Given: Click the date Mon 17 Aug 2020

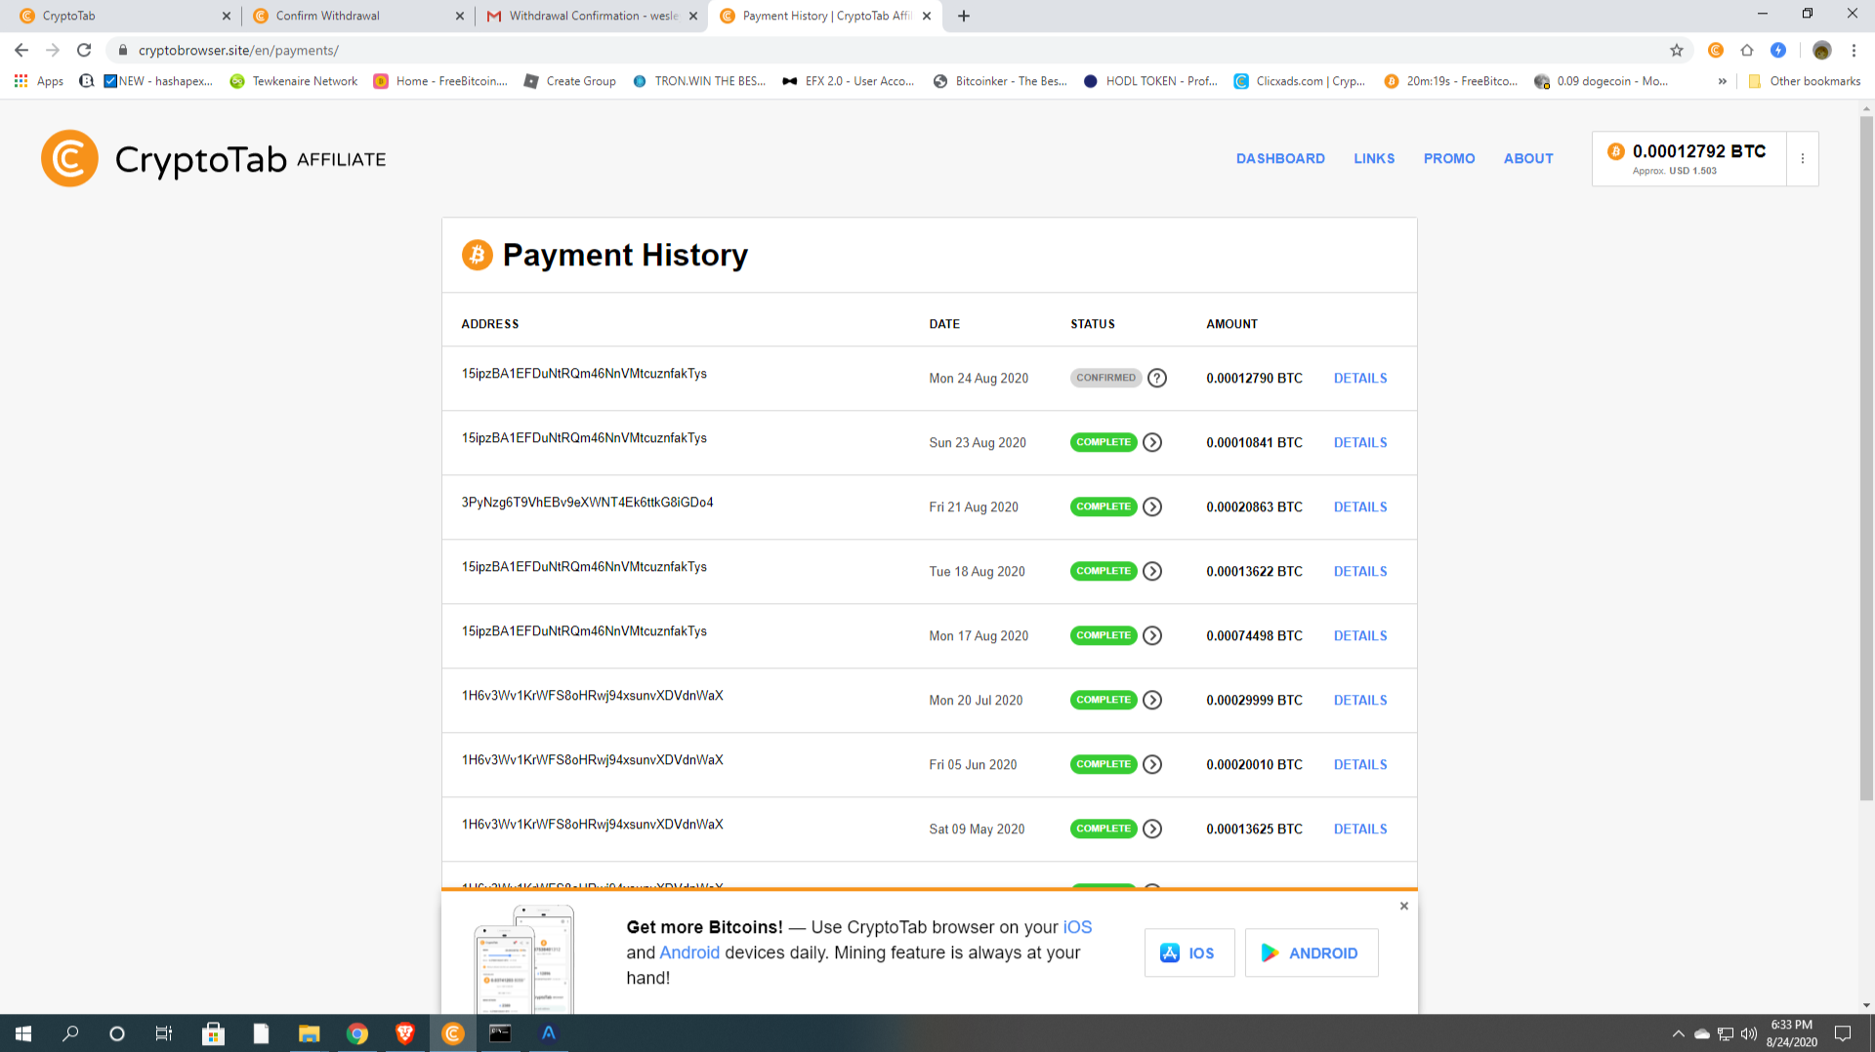Looking at the screenshot, I should coord(979,635).
